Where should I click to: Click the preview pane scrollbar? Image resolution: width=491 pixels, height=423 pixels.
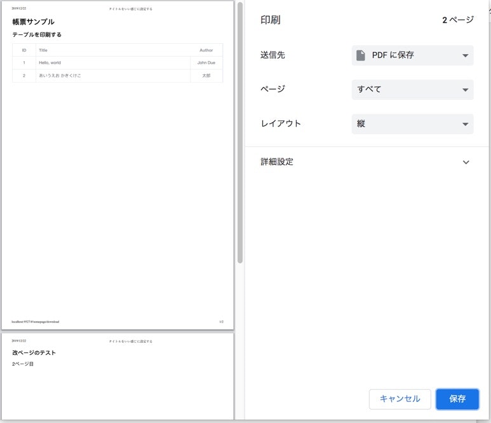coord(240,133)
